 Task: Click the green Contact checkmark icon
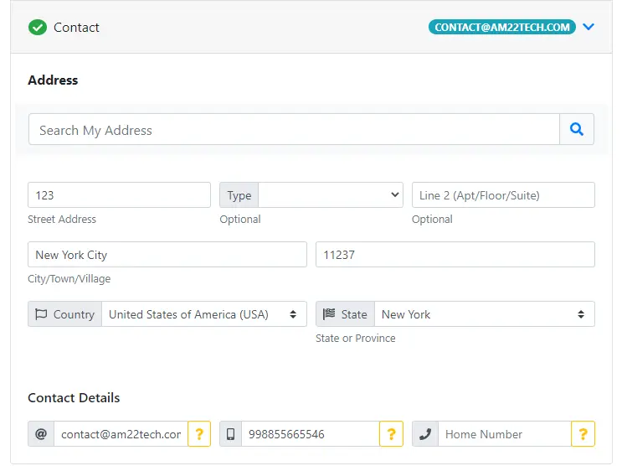[x=38, y=27]
